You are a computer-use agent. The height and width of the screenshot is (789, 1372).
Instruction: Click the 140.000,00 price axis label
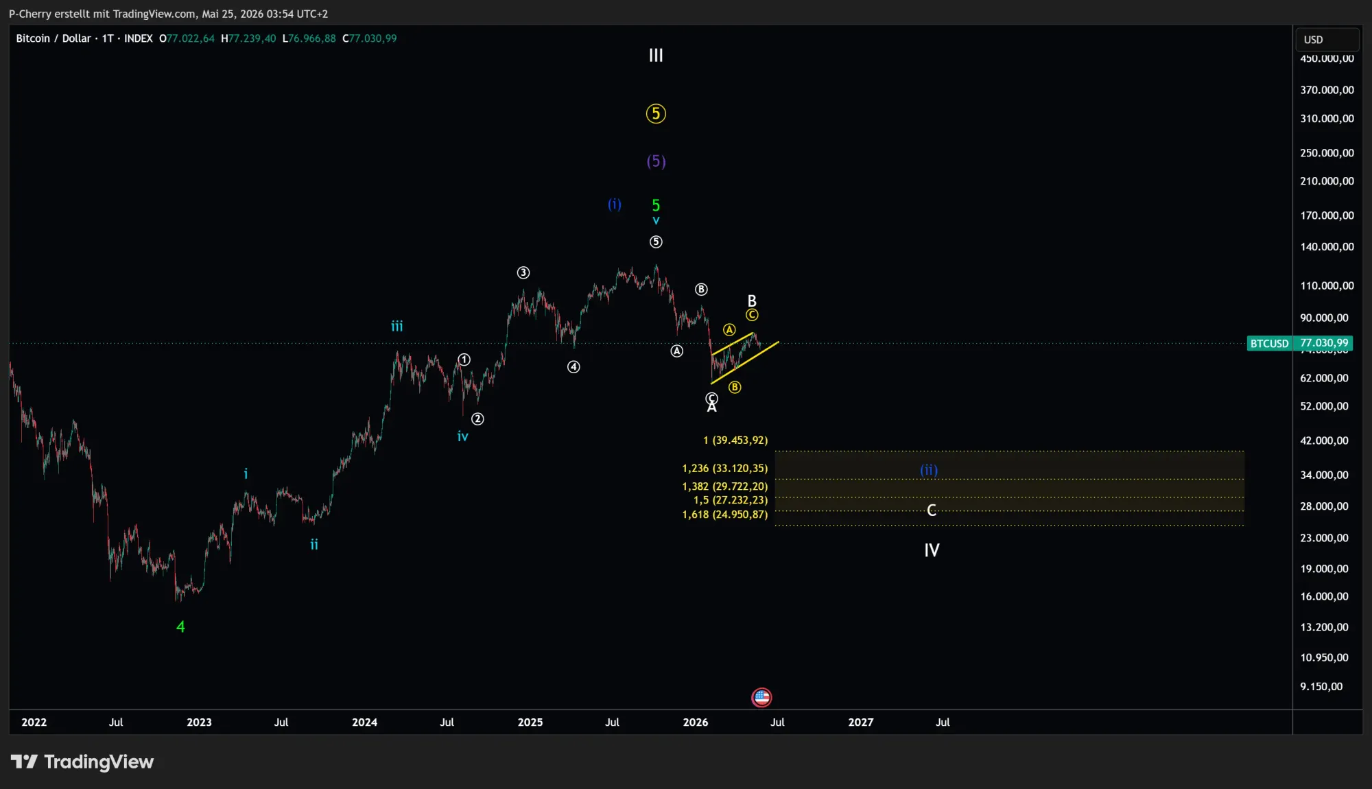(x=1327, y=247)
